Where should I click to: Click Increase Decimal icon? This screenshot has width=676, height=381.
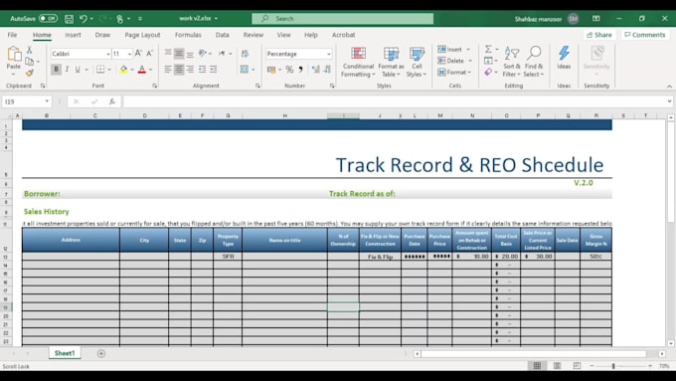(316, 69)
